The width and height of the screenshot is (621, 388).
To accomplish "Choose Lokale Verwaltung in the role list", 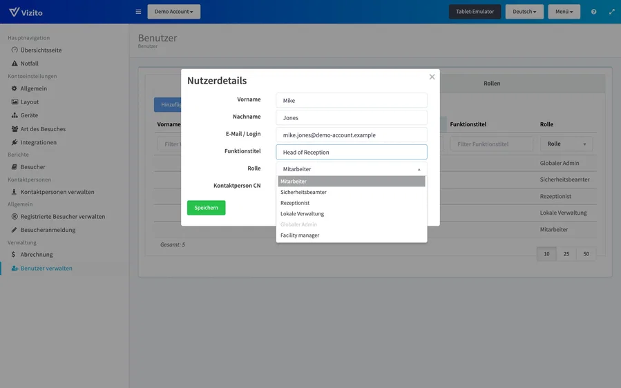I will click(x=352, y=213).
